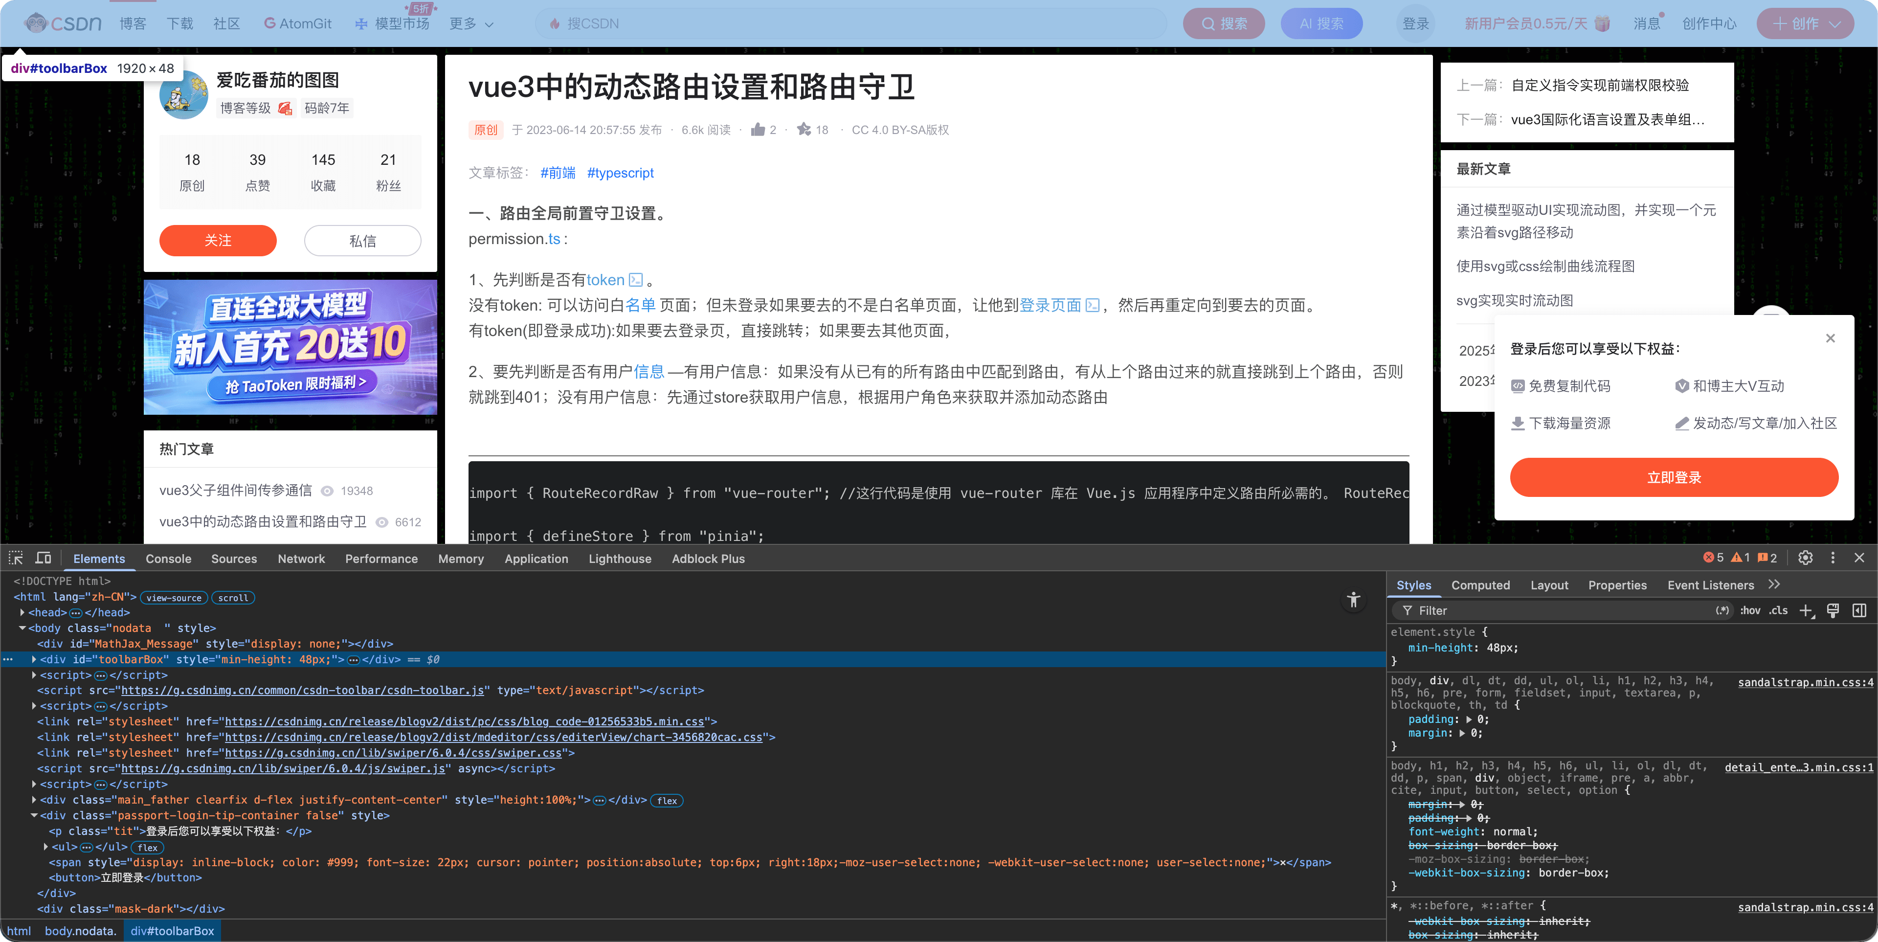Viewport: 1878px width, 942px height.
Task: Click the AI 搜索 button
Action: pyautogui.click(x=1321, y=23)
